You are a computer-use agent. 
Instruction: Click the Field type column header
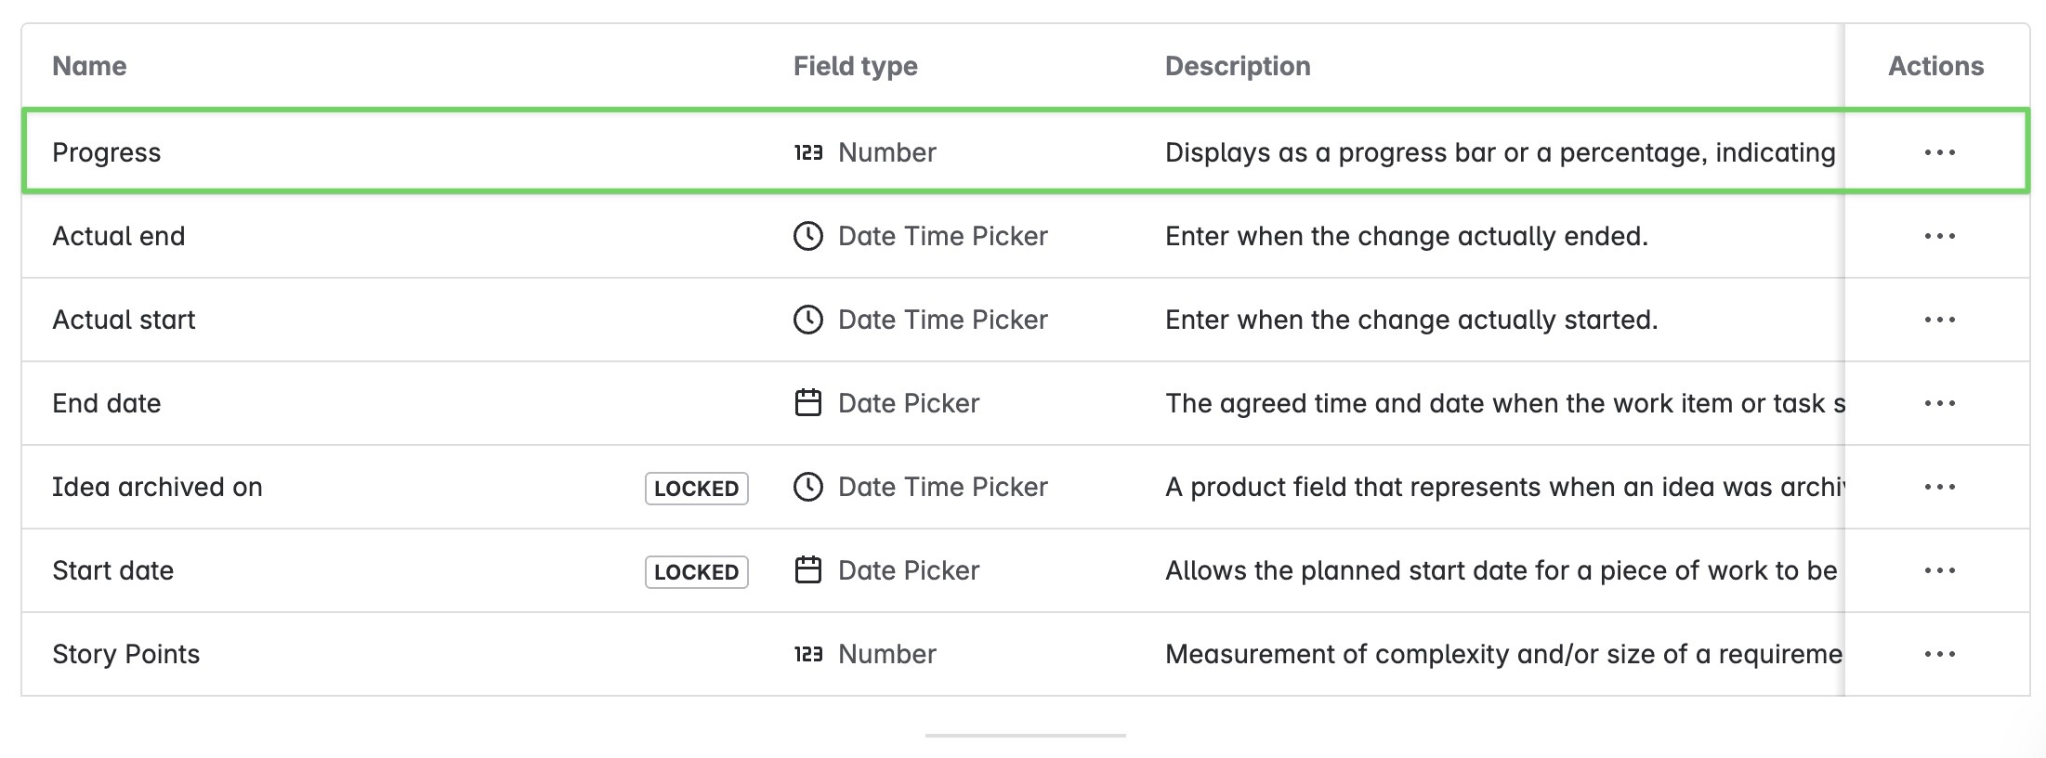point(855,66)
